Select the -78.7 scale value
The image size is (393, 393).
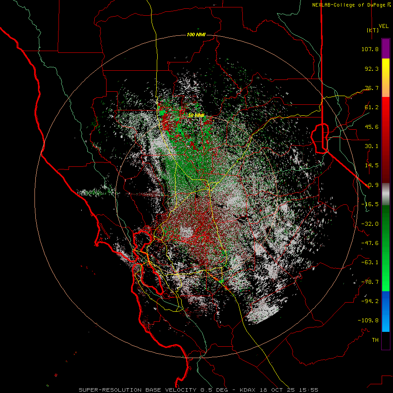(x=370, y=282)
